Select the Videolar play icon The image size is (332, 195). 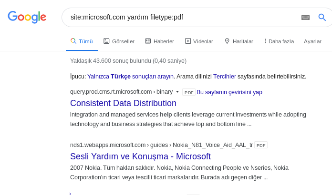188,41
